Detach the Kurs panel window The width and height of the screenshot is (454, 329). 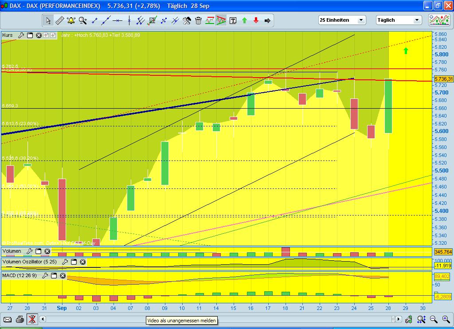30,35
